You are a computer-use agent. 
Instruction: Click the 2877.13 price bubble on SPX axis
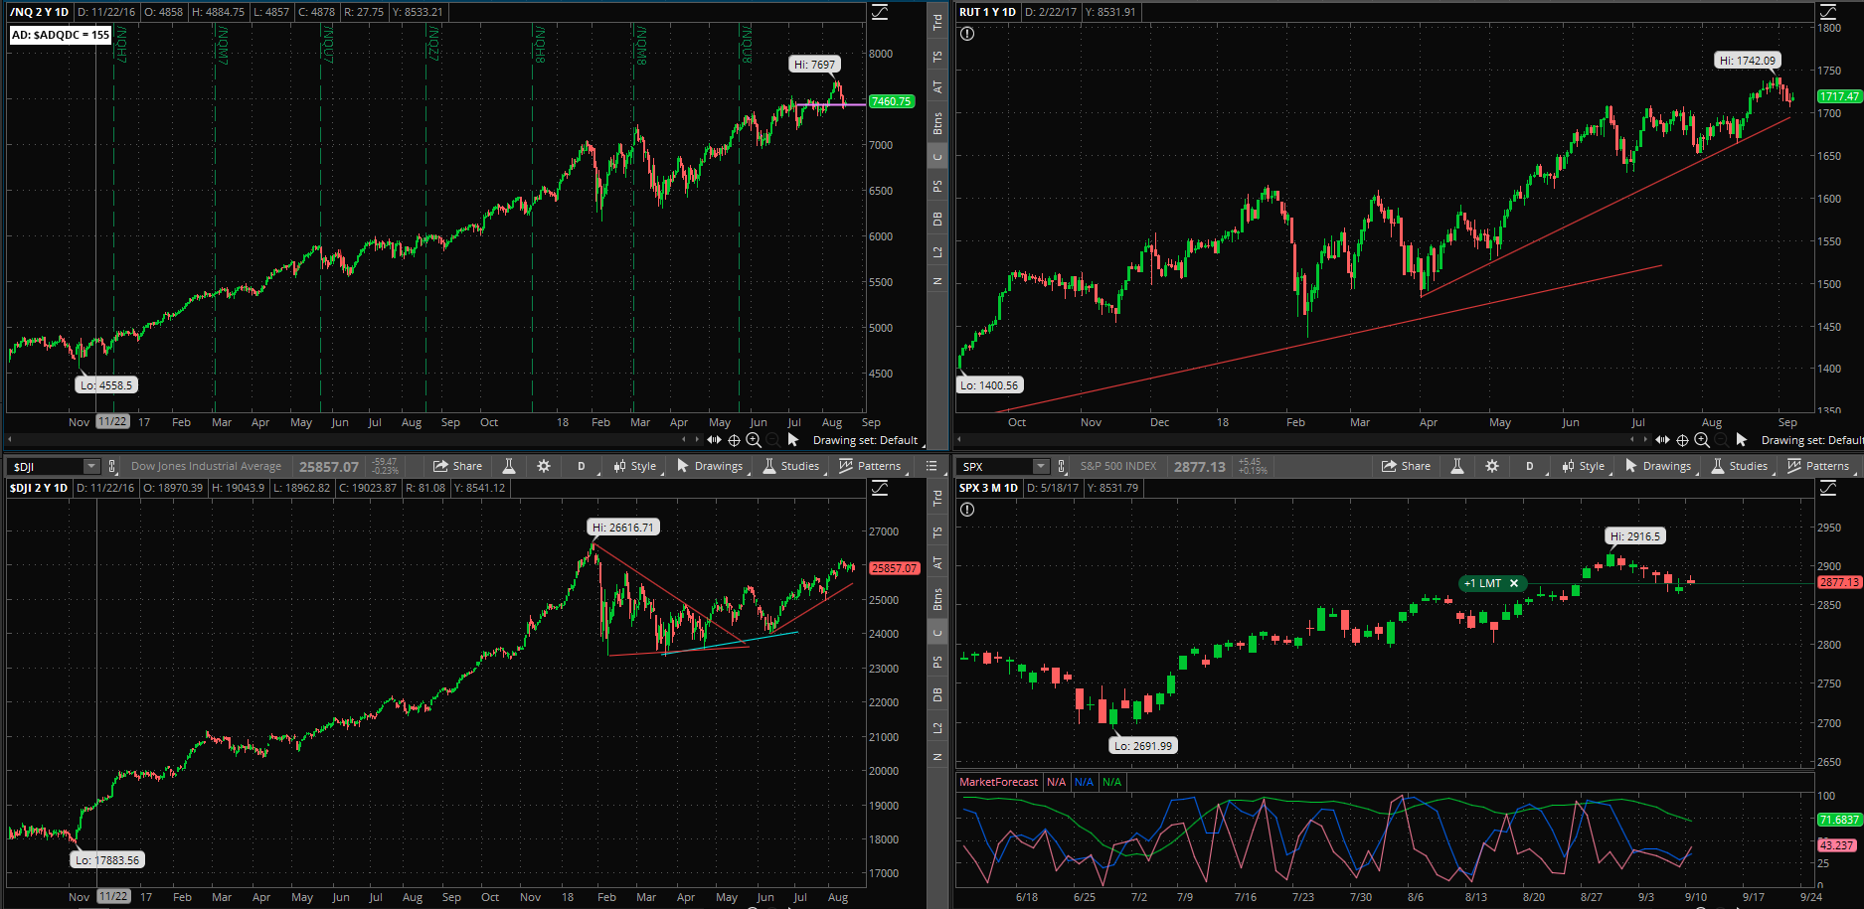pyautogui.click(x=1840, y=582)
